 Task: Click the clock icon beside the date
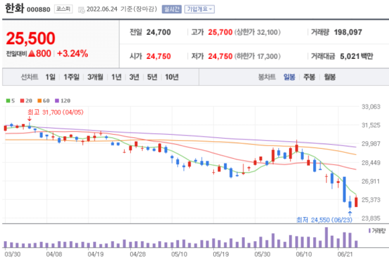81,10
